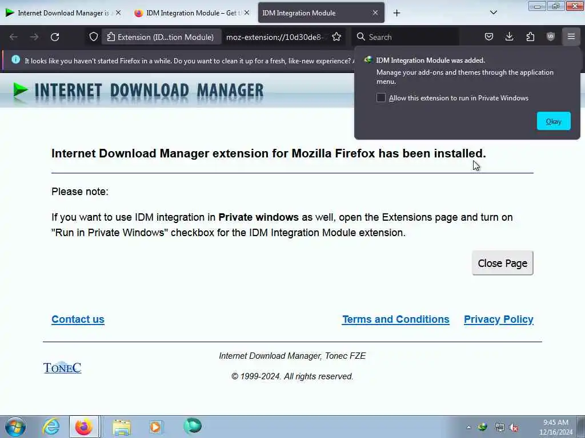Screen dimensions: 585x438
Task: Open the Downloads panel icon
Action: coord(509,37)
